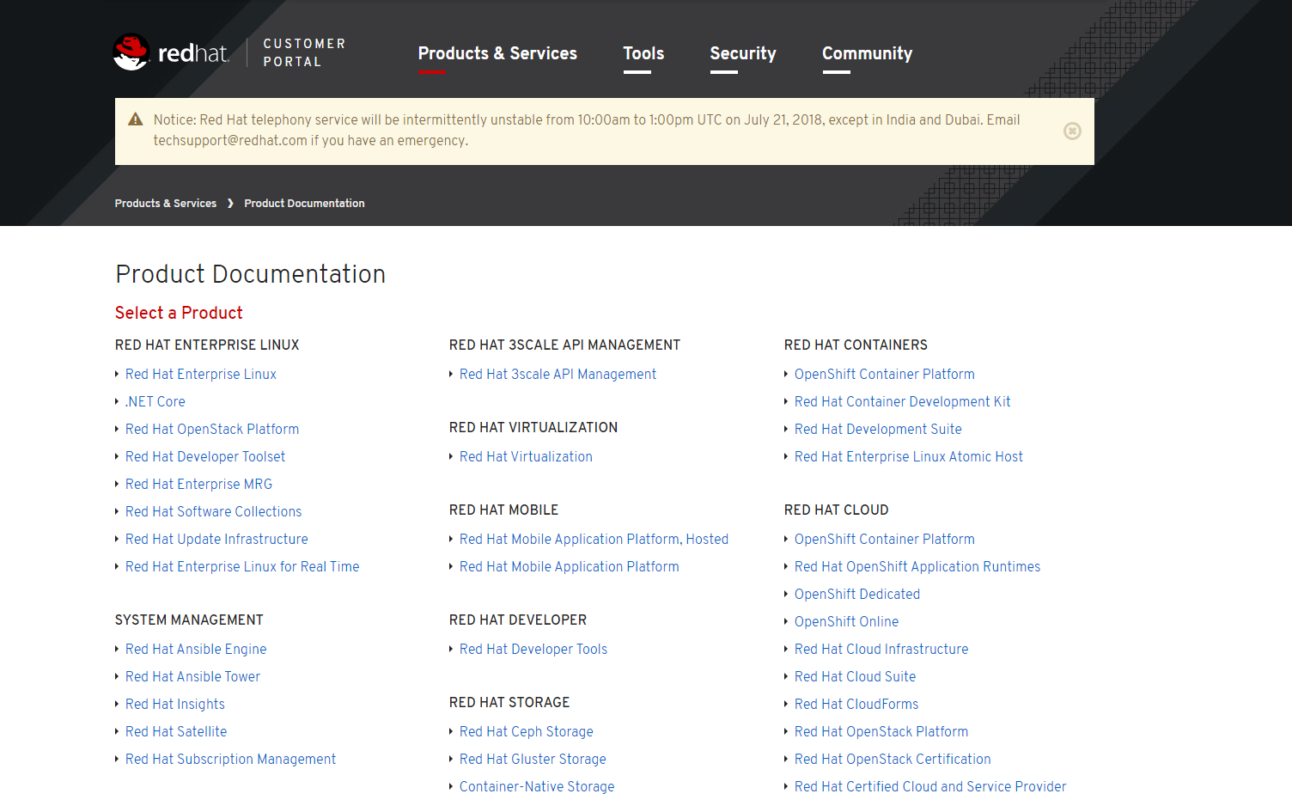
Task: Click the 'RED HAT MOBILE' section heading
Action: coord(503,510)
